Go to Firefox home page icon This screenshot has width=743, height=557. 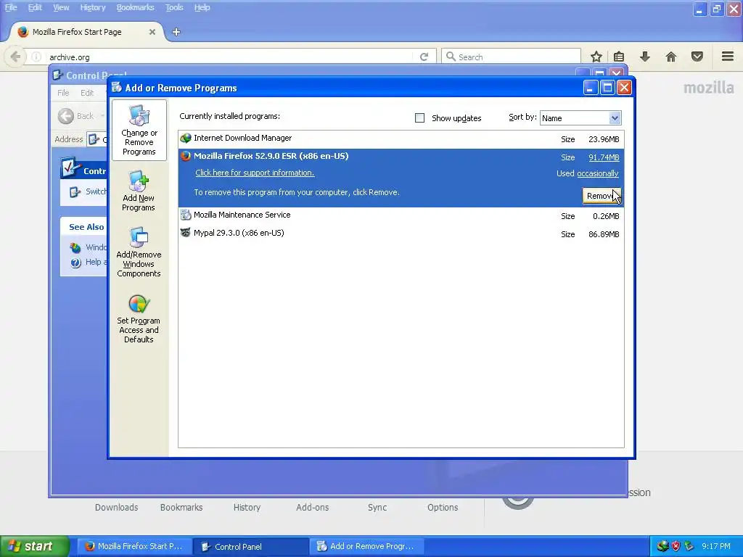pos(671,57)
